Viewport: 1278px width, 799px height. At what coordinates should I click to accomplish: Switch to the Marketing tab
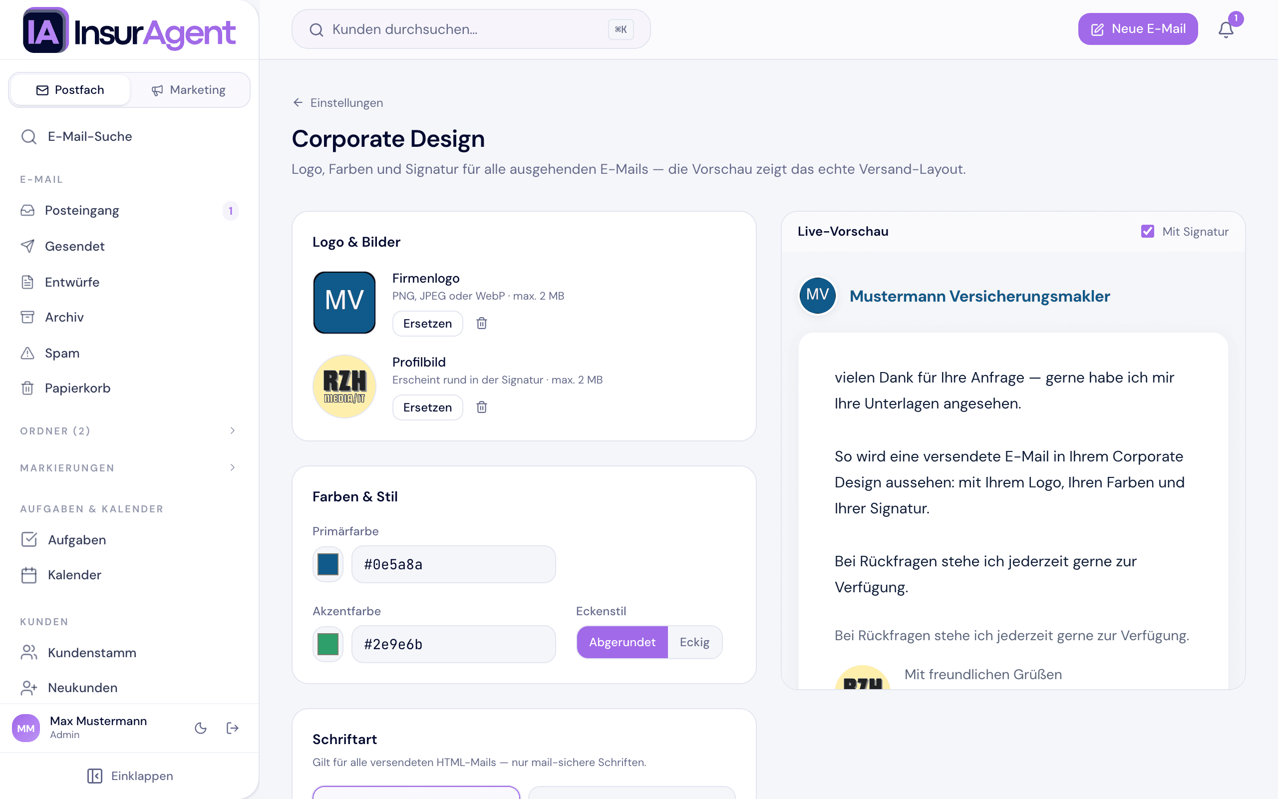[x=189, y=90]
